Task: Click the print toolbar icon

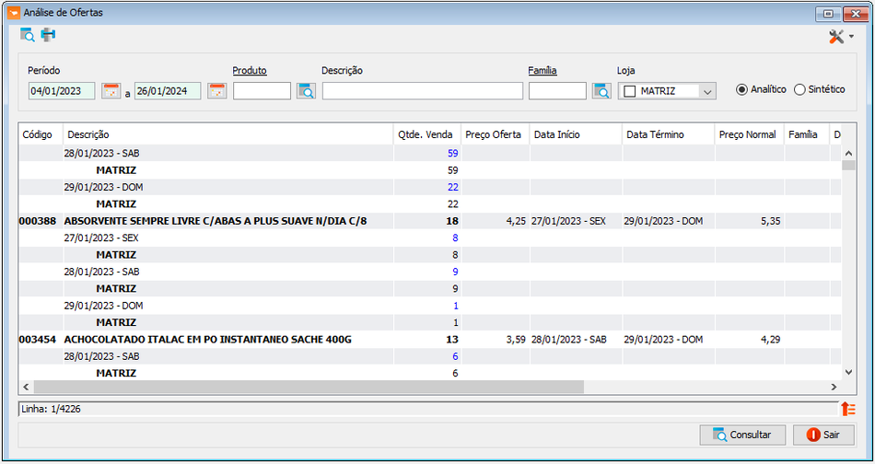Action: (x=48, y=35)
